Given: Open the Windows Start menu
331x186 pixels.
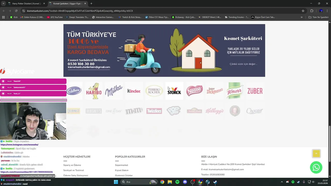Looking at the screenshot, I should pos(116,182).
